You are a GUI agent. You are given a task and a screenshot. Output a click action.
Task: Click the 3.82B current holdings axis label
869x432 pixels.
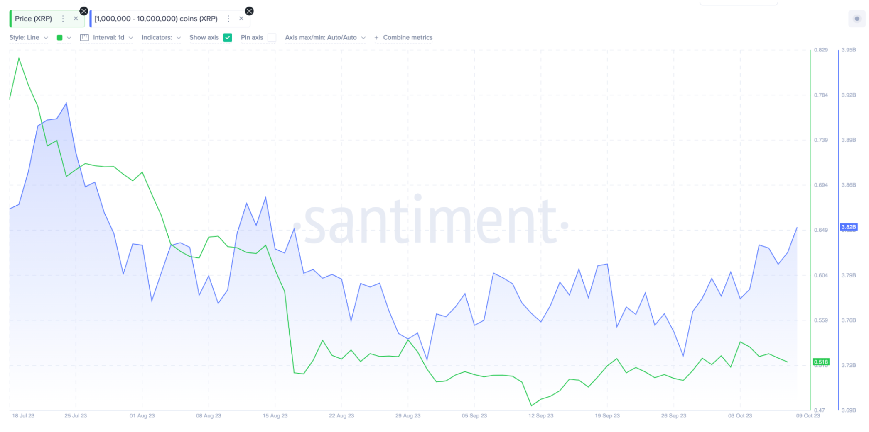[849, 227]
